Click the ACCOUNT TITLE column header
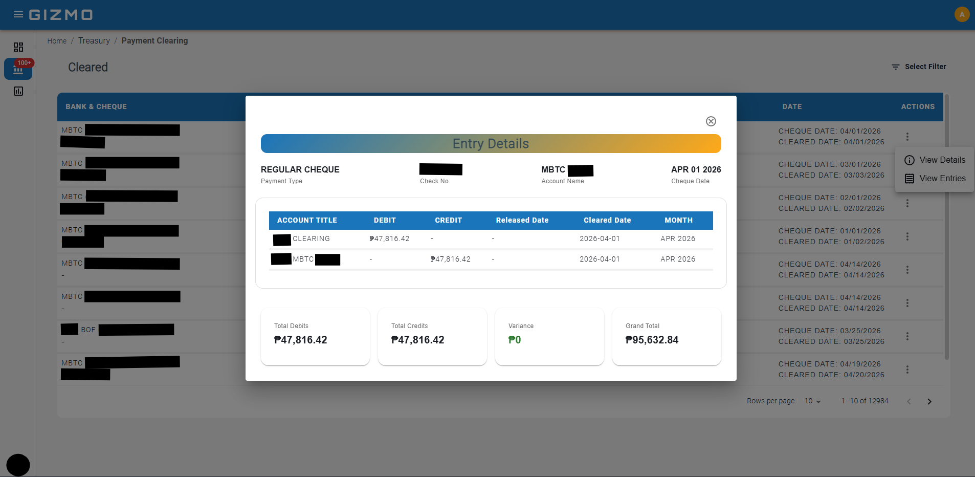Screen dimensions: 975x477 (307, 220)
